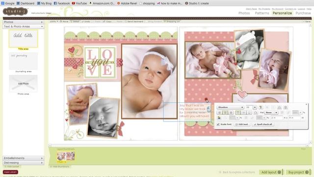The width and height of the screenshot is (314, 177).
Task: Collapse the Text & Photo Areas section
Action: tap(23, 27)
